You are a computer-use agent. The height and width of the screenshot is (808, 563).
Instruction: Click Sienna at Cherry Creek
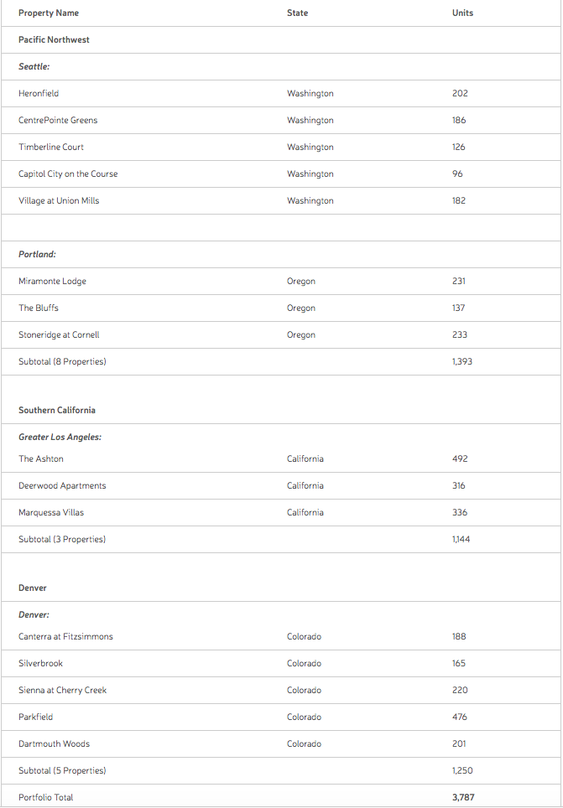[62, 691]
